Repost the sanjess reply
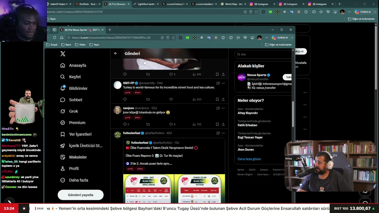The image size is (379, 213). tap(148, 124)
